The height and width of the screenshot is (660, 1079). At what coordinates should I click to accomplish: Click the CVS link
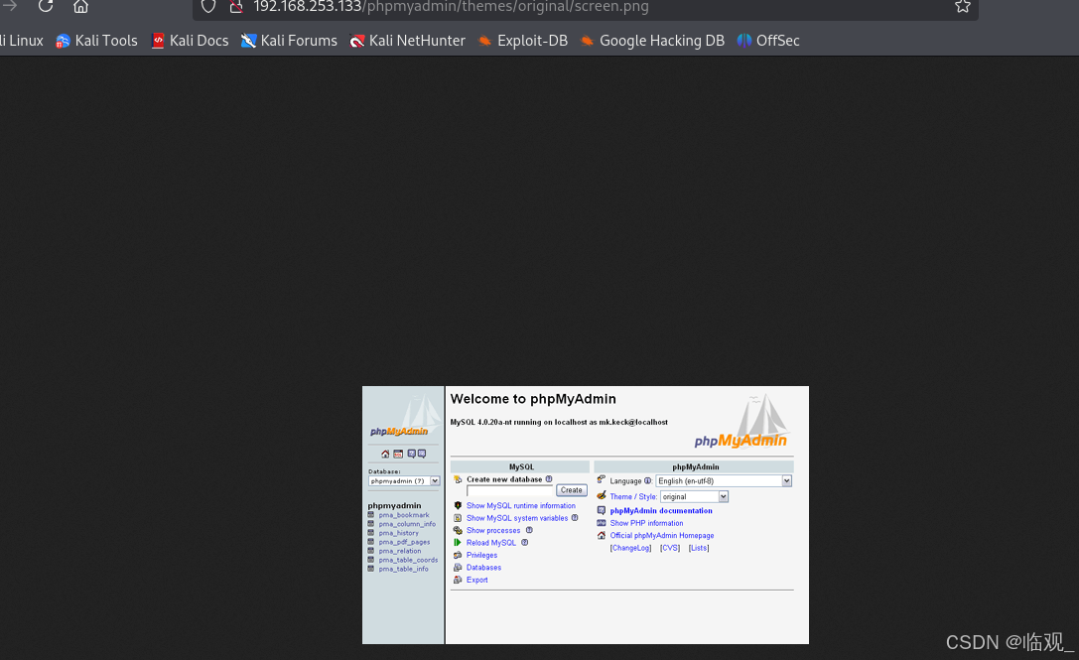(x=670, y=549)
